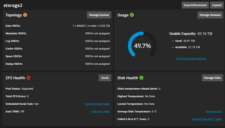
Task: Open the Edit Auto TRIM link
Action: [100, 111]
